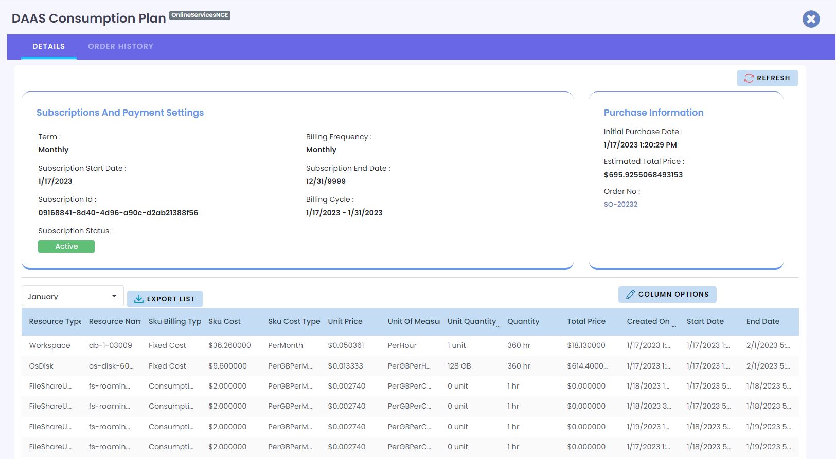Click Sku Cost $36.260000 cell
The width and height of the screenshot is (836, 459).
229,345
